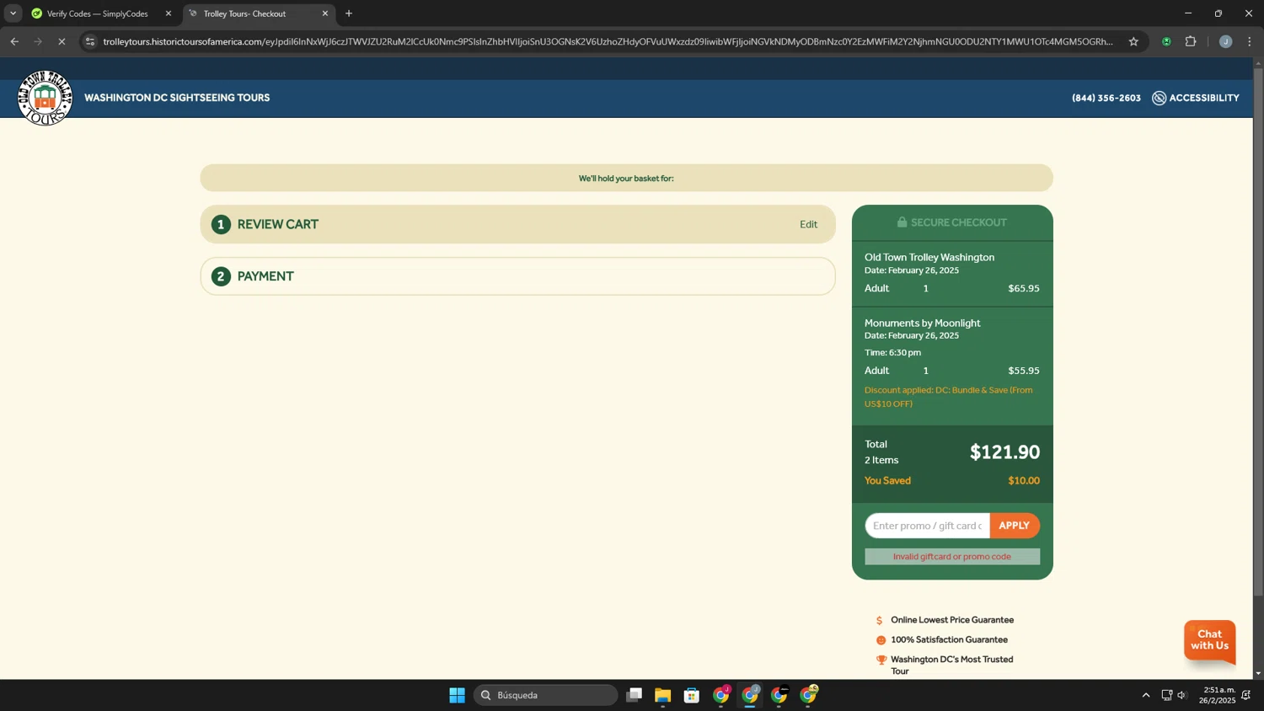This screenshot has width=1264, height=711.
Task: Close the Verify Codes SimplyCodes tab
Action: [168, 13]
